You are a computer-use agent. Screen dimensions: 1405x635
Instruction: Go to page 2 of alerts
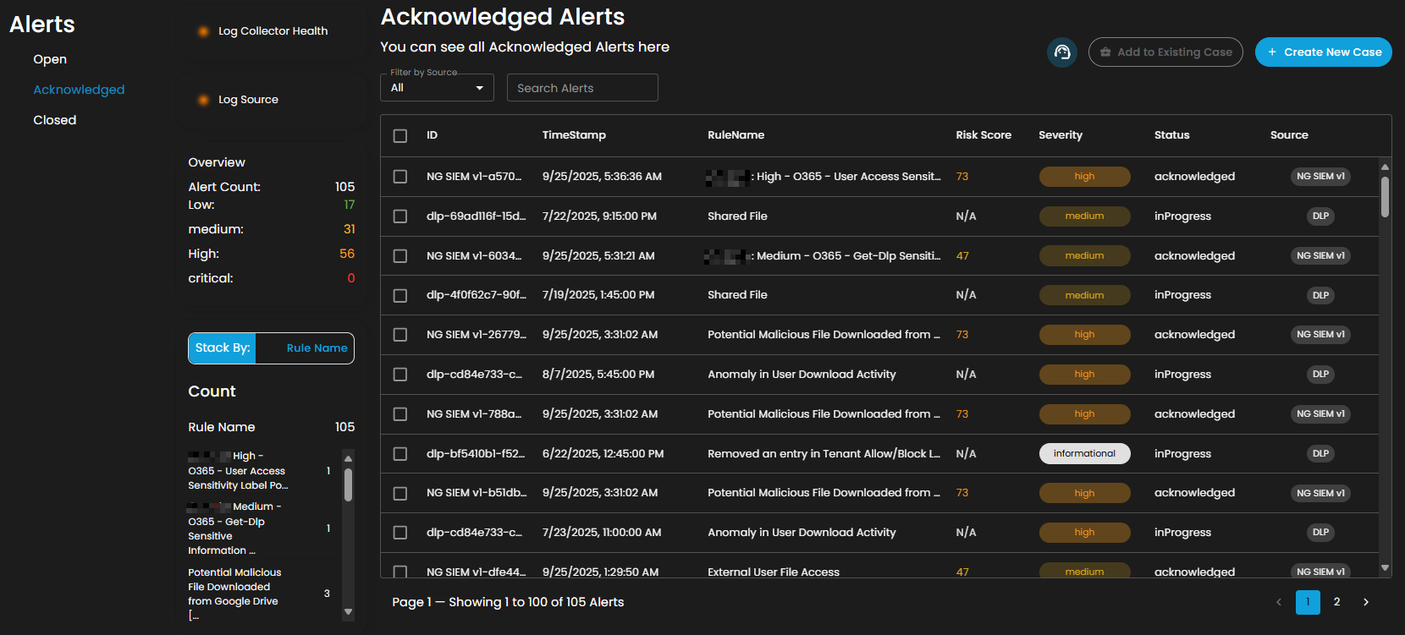1336,602
